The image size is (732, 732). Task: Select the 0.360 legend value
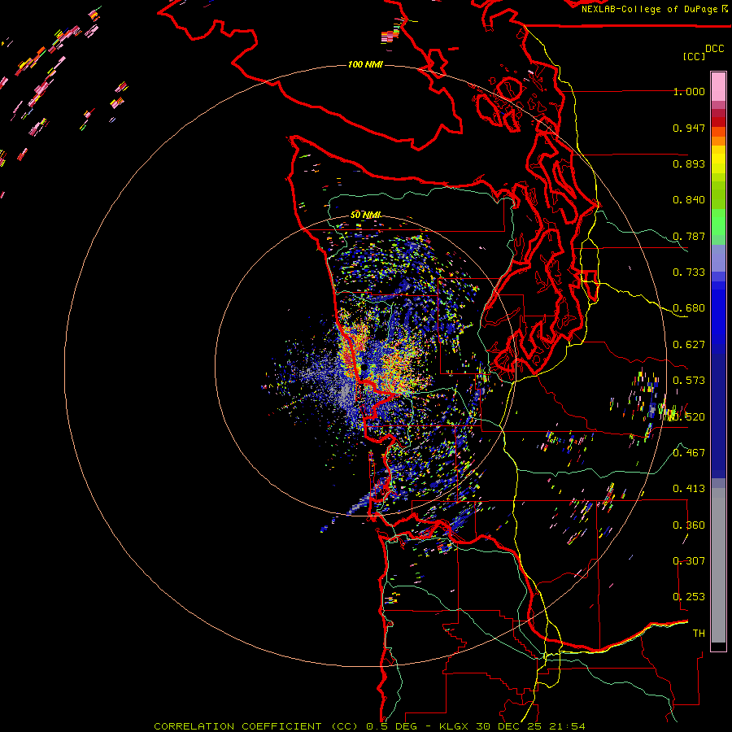point(689,525)
